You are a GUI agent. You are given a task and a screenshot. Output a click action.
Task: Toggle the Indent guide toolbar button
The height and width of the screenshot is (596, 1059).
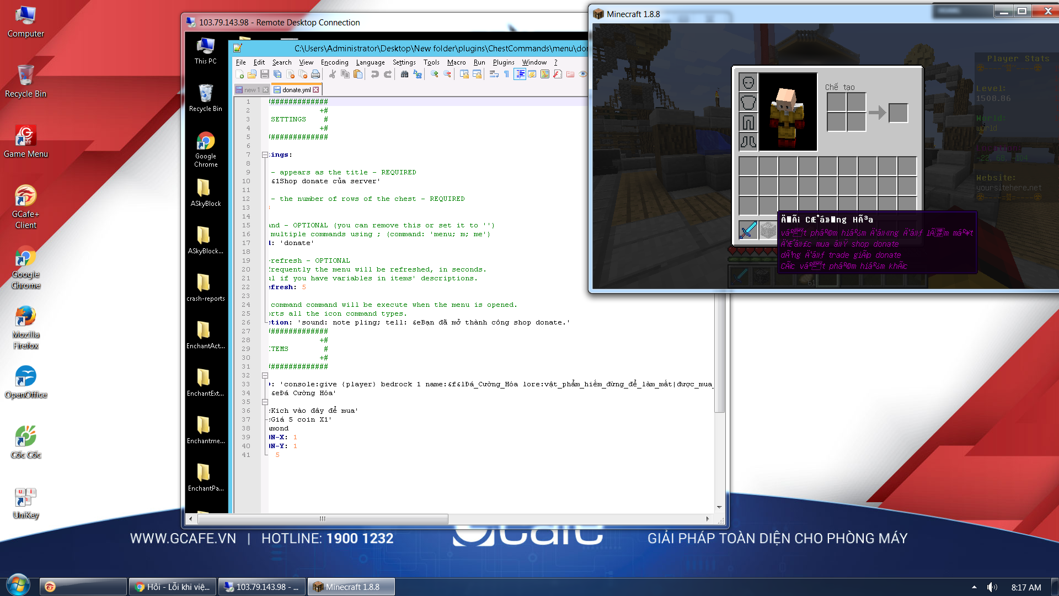click(x=520, y=74)
